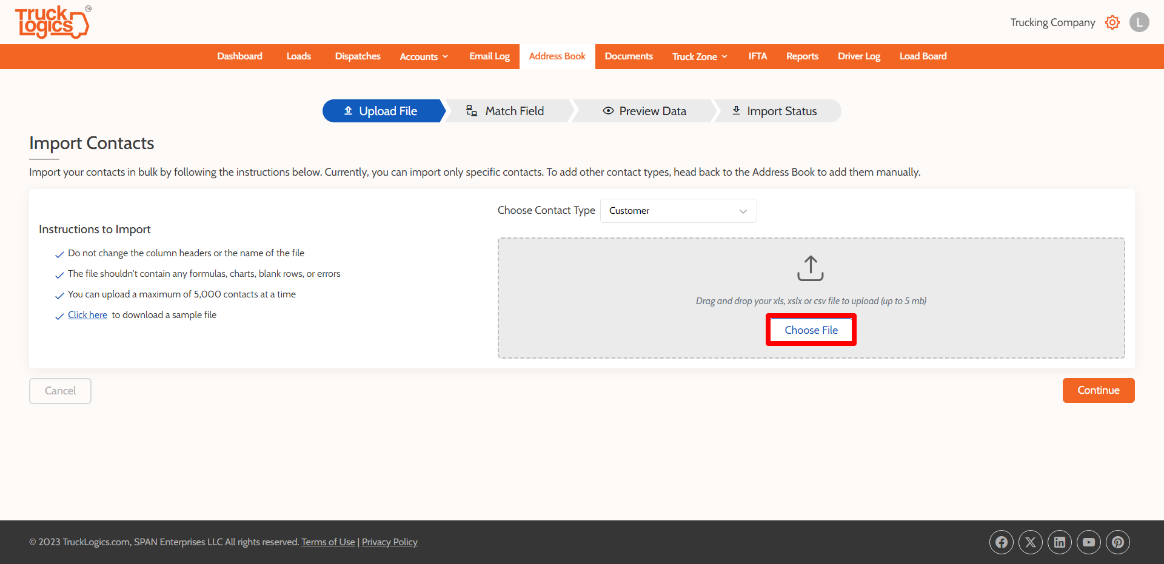
Task: Click the Match Field step icon
Action: (471, 111)
